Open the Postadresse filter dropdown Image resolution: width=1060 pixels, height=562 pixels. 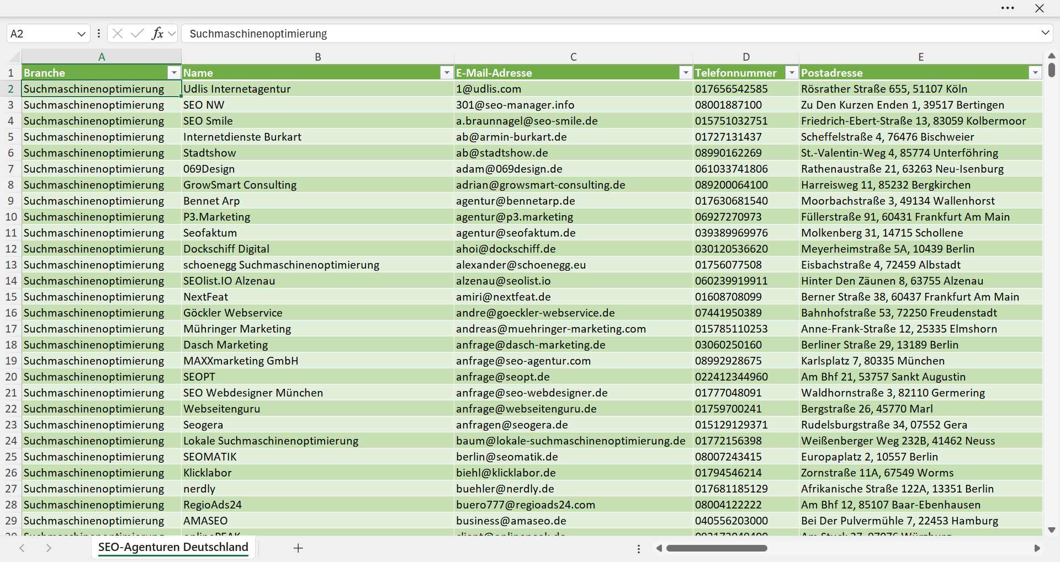1035,73
